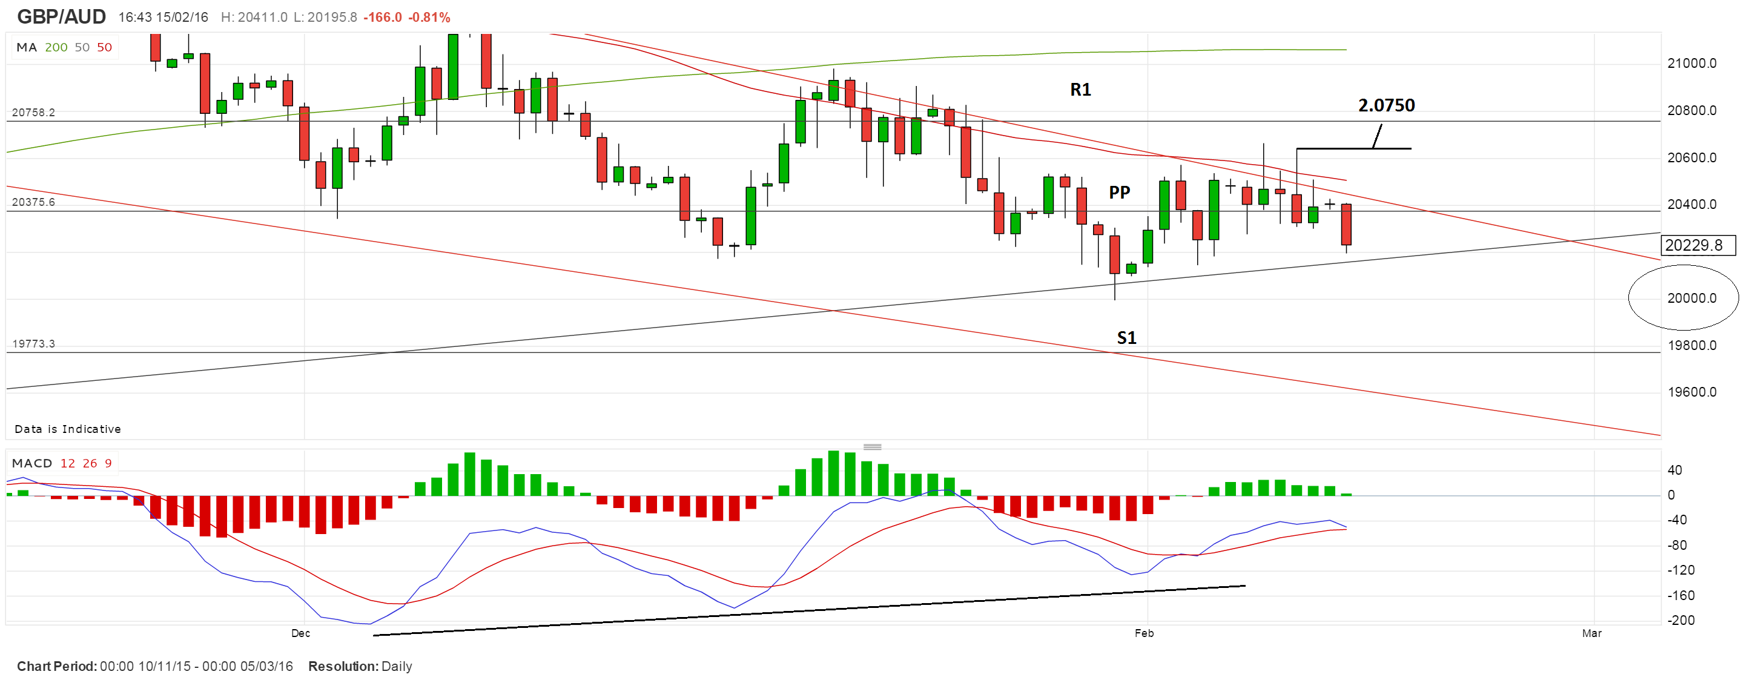Select the MA indicator label
The width and height of the screenshot is (1744, 680).
click(25, 47)
